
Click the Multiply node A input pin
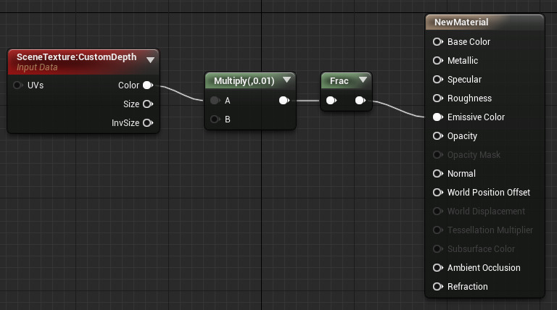coord(215,101)
